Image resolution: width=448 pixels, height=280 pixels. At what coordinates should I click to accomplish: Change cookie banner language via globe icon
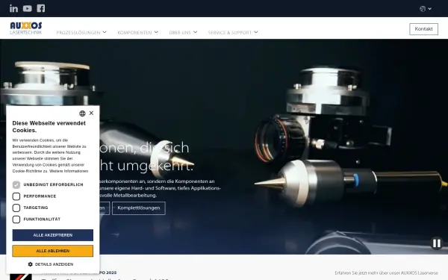pyautogui.click(x=82, y=113)
